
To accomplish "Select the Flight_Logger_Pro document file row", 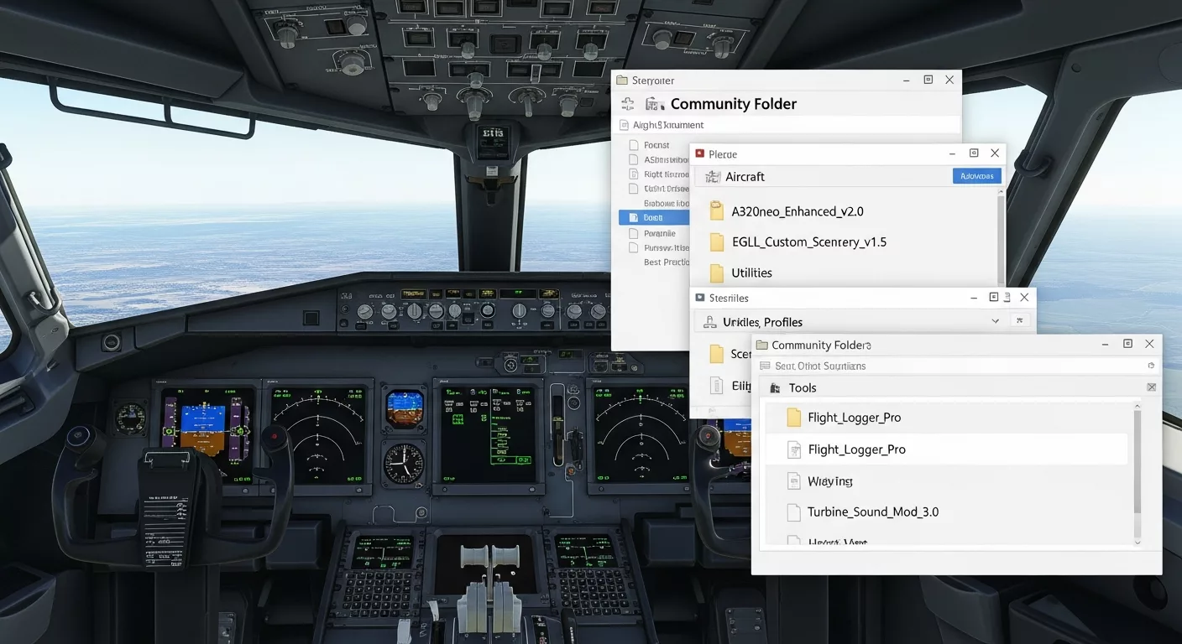I will (856, 449).
